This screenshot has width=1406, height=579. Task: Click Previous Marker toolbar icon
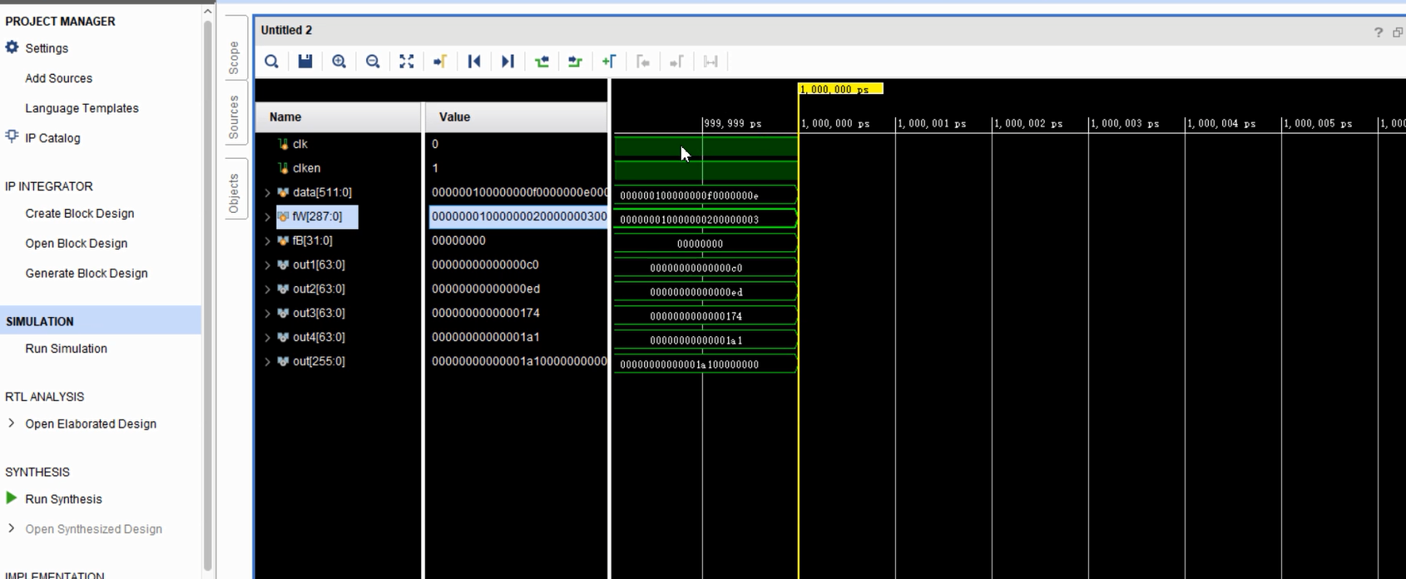tap(643, 62)
